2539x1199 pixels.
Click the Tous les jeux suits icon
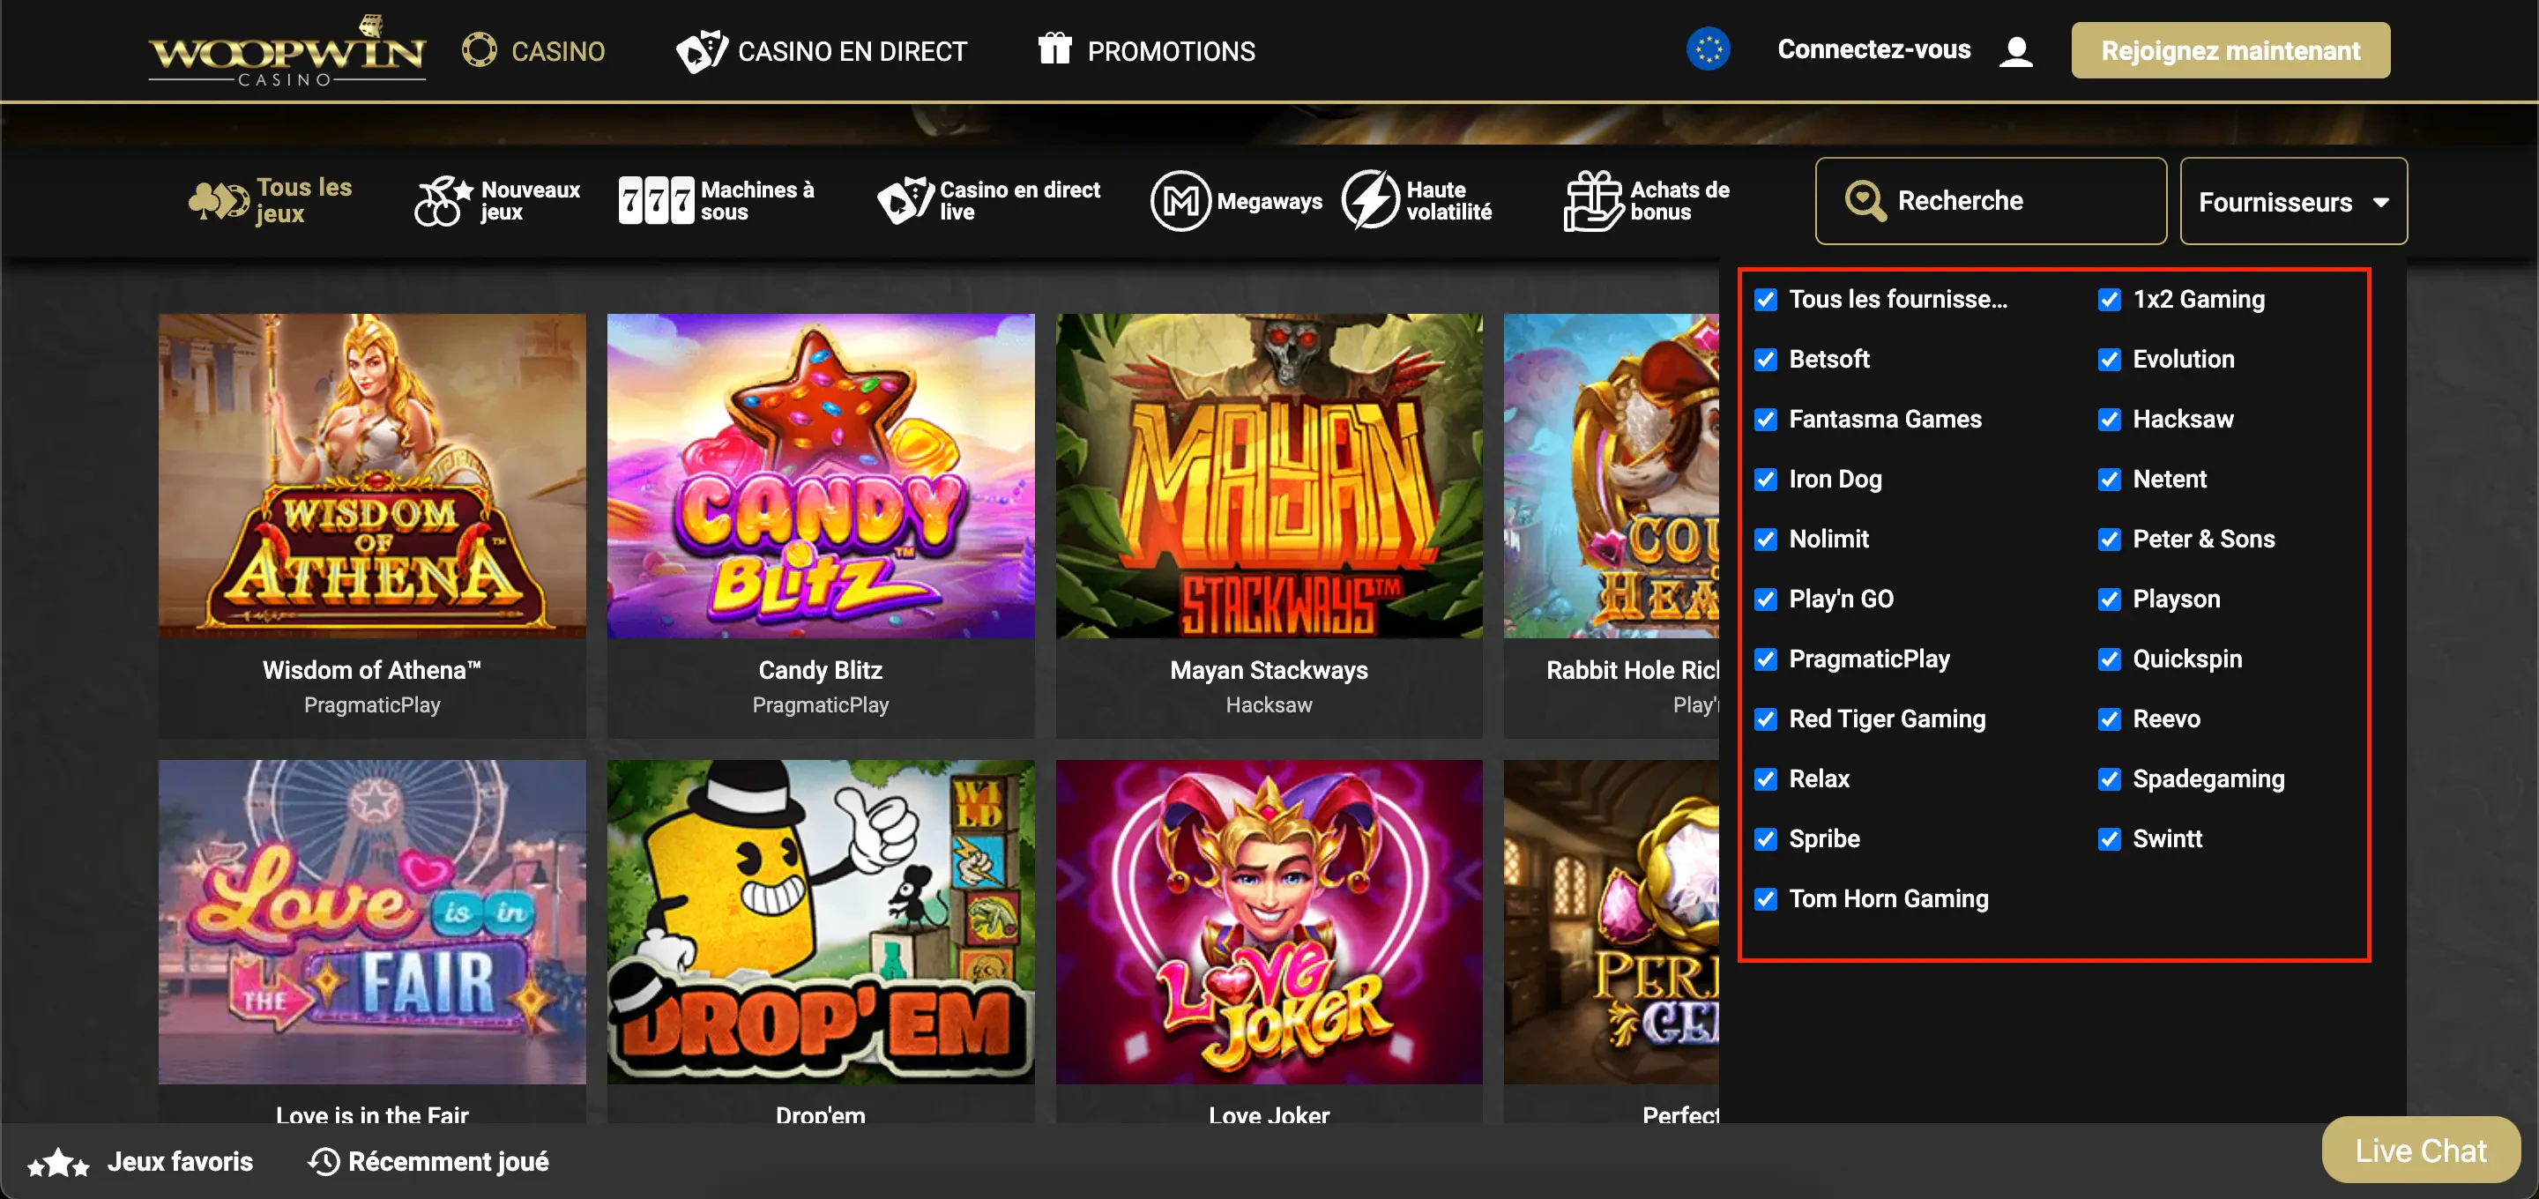219,201
